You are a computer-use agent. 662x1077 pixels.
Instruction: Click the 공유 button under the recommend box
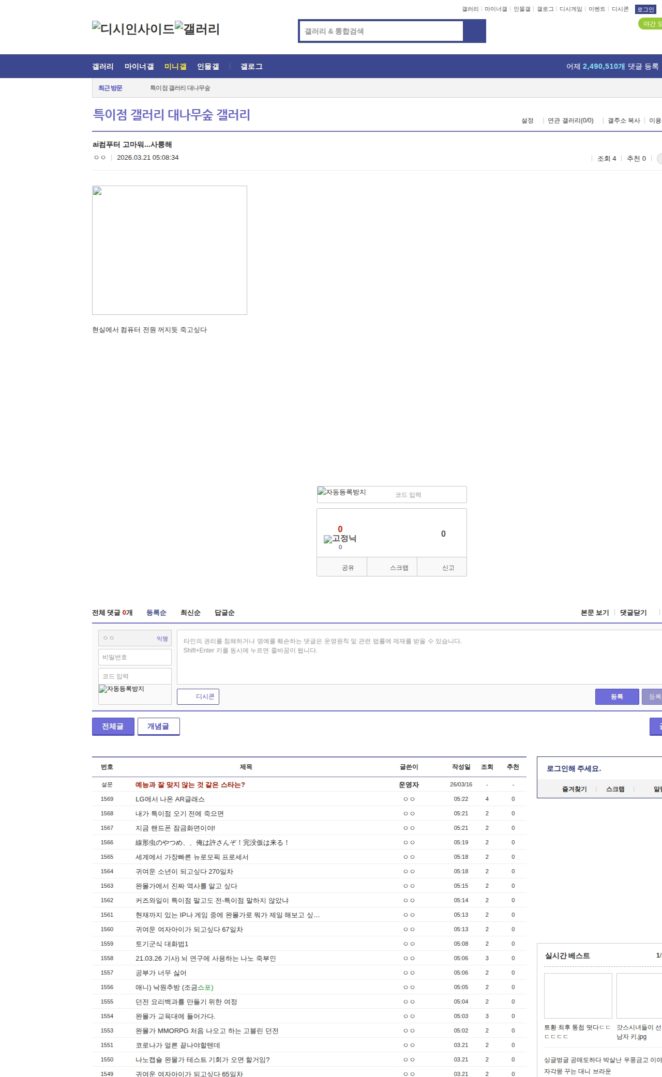[x=342, y=567]
